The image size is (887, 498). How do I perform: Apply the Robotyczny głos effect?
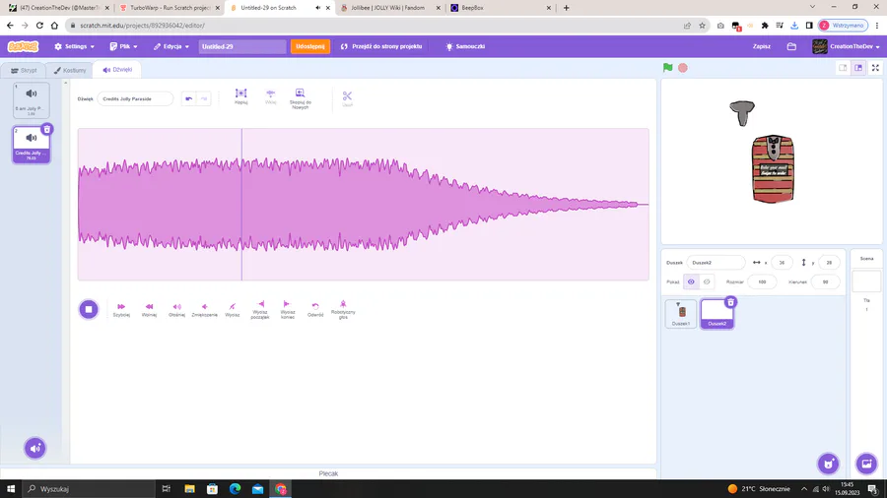point(343,309)
